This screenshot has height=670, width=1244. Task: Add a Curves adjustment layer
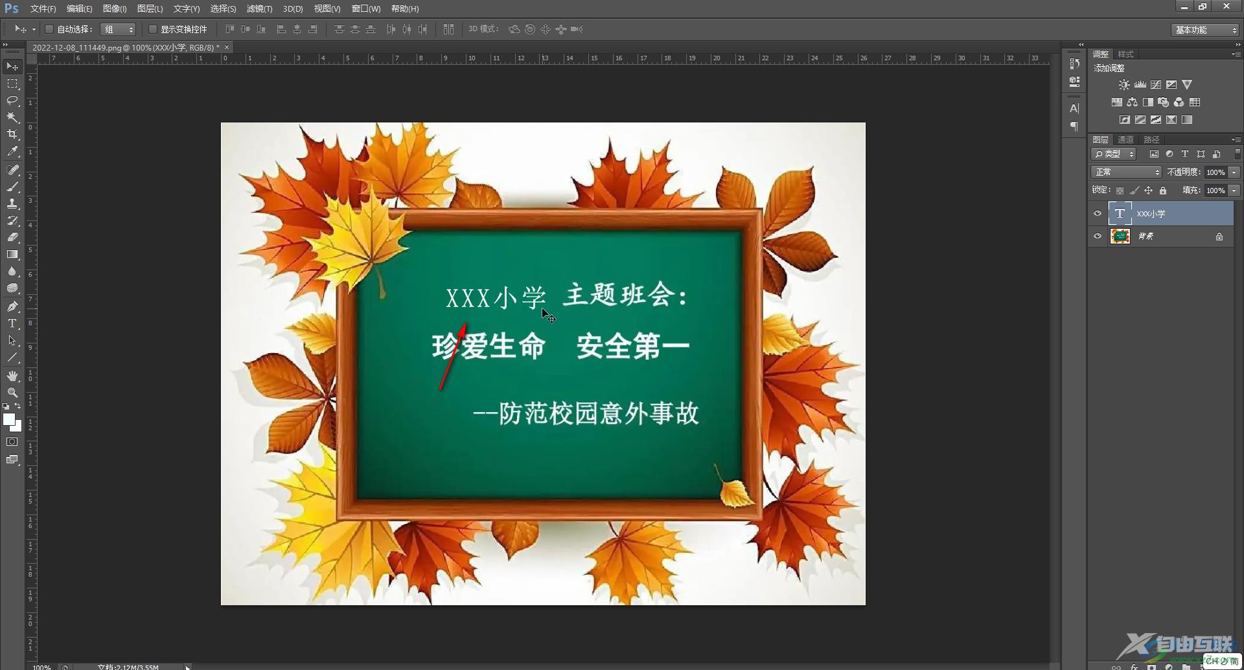coord(1155,85)
